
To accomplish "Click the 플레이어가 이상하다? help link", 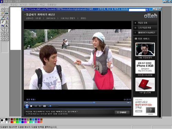I will click(x=145, y=33).
